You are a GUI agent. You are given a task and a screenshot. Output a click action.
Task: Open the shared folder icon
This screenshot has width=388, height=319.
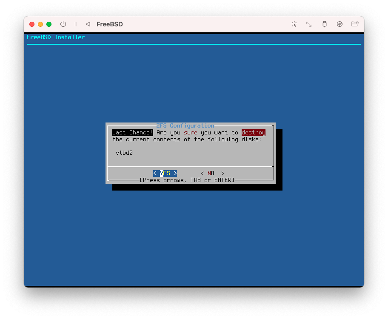point(355,24)
